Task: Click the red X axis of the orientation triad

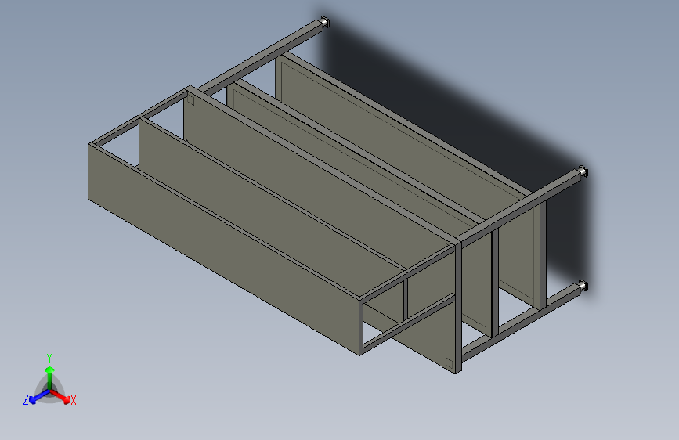Action: click(x=60, y=396)
